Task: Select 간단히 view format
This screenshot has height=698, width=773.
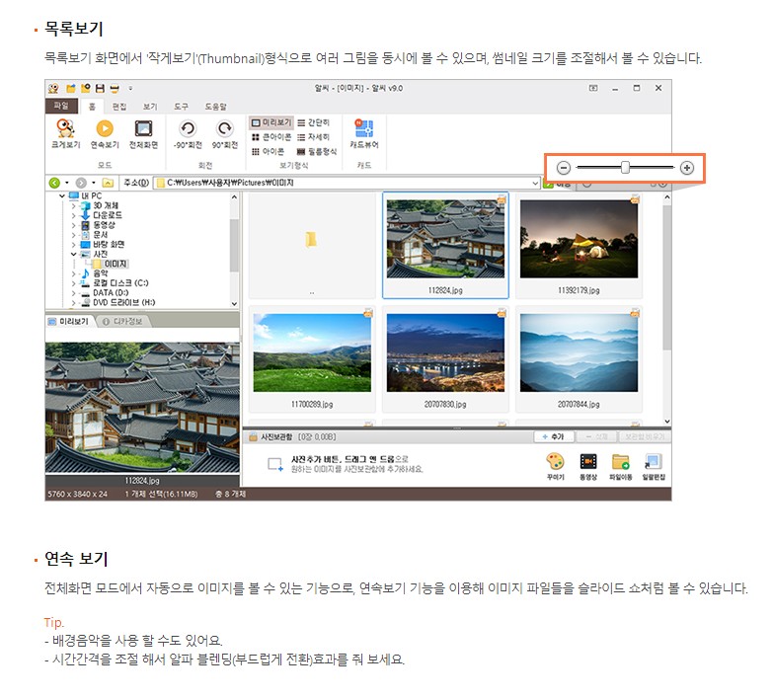Action: (313, 122)
